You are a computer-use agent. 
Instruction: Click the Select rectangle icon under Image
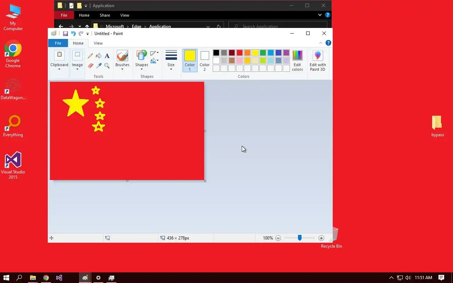click(x=77, y=55)
